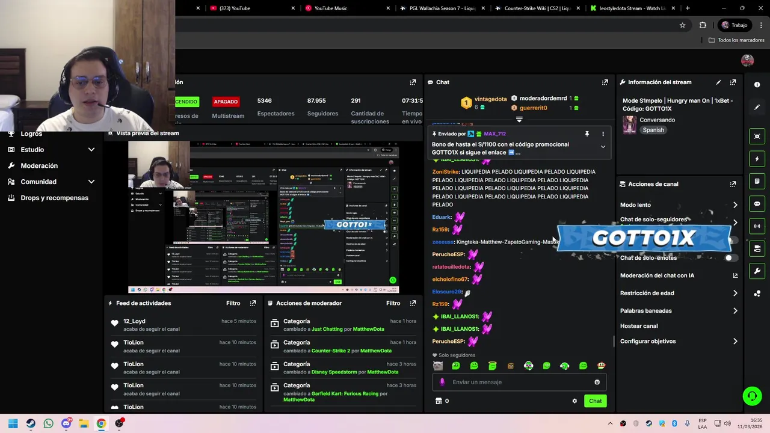
Task: Toggle Chat de solo-emotes switch
Action: 730,258
